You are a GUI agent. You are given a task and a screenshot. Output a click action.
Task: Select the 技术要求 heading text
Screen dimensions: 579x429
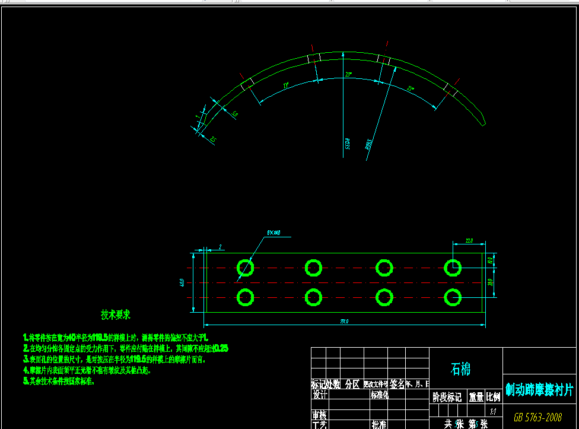116,314
